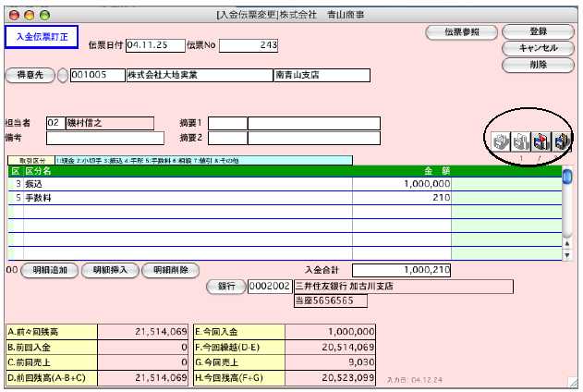Click the 手数料 amount cell 210
583x392 pixels.
402,197
